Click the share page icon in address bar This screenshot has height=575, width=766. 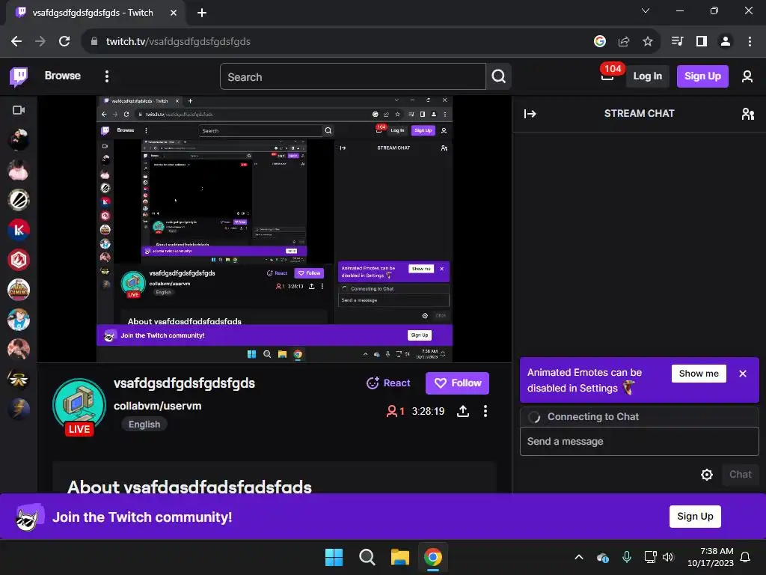tap(624, 42)
